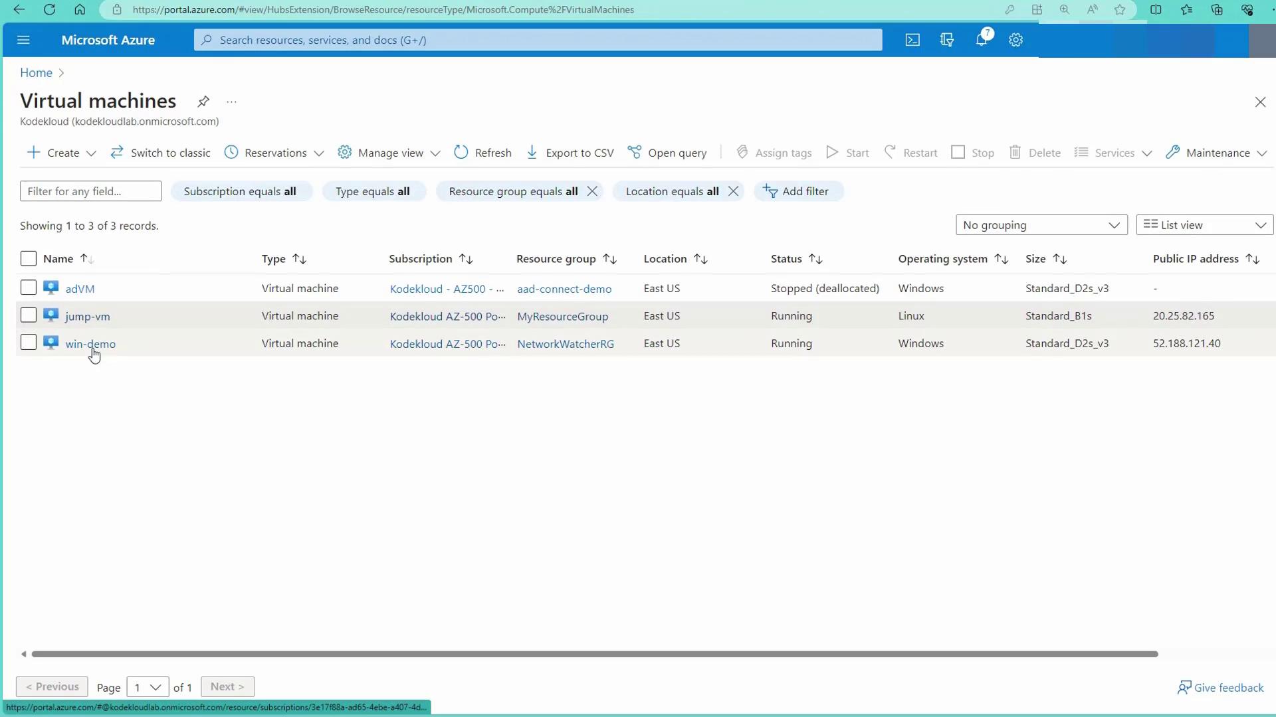Pin Virtual machines blade to dashboard
Screen dimensions: 1276x717
coord(203,102)
